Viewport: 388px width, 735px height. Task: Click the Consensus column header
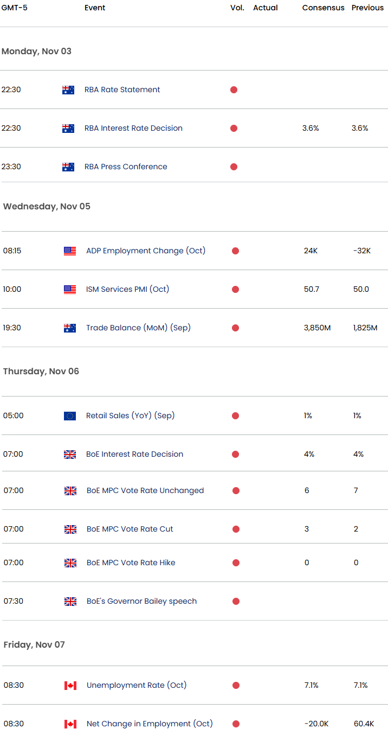click(x=324, y=8)
